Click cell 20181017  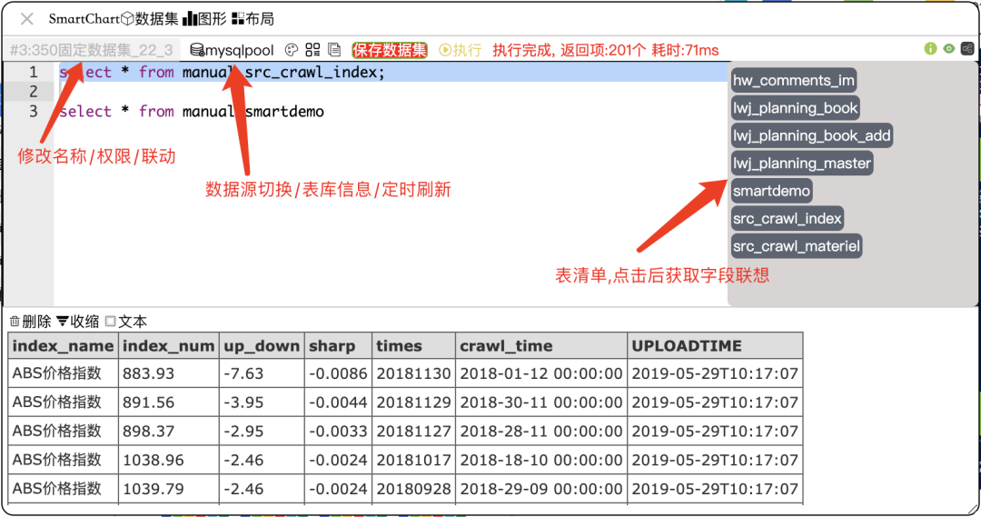414,460
